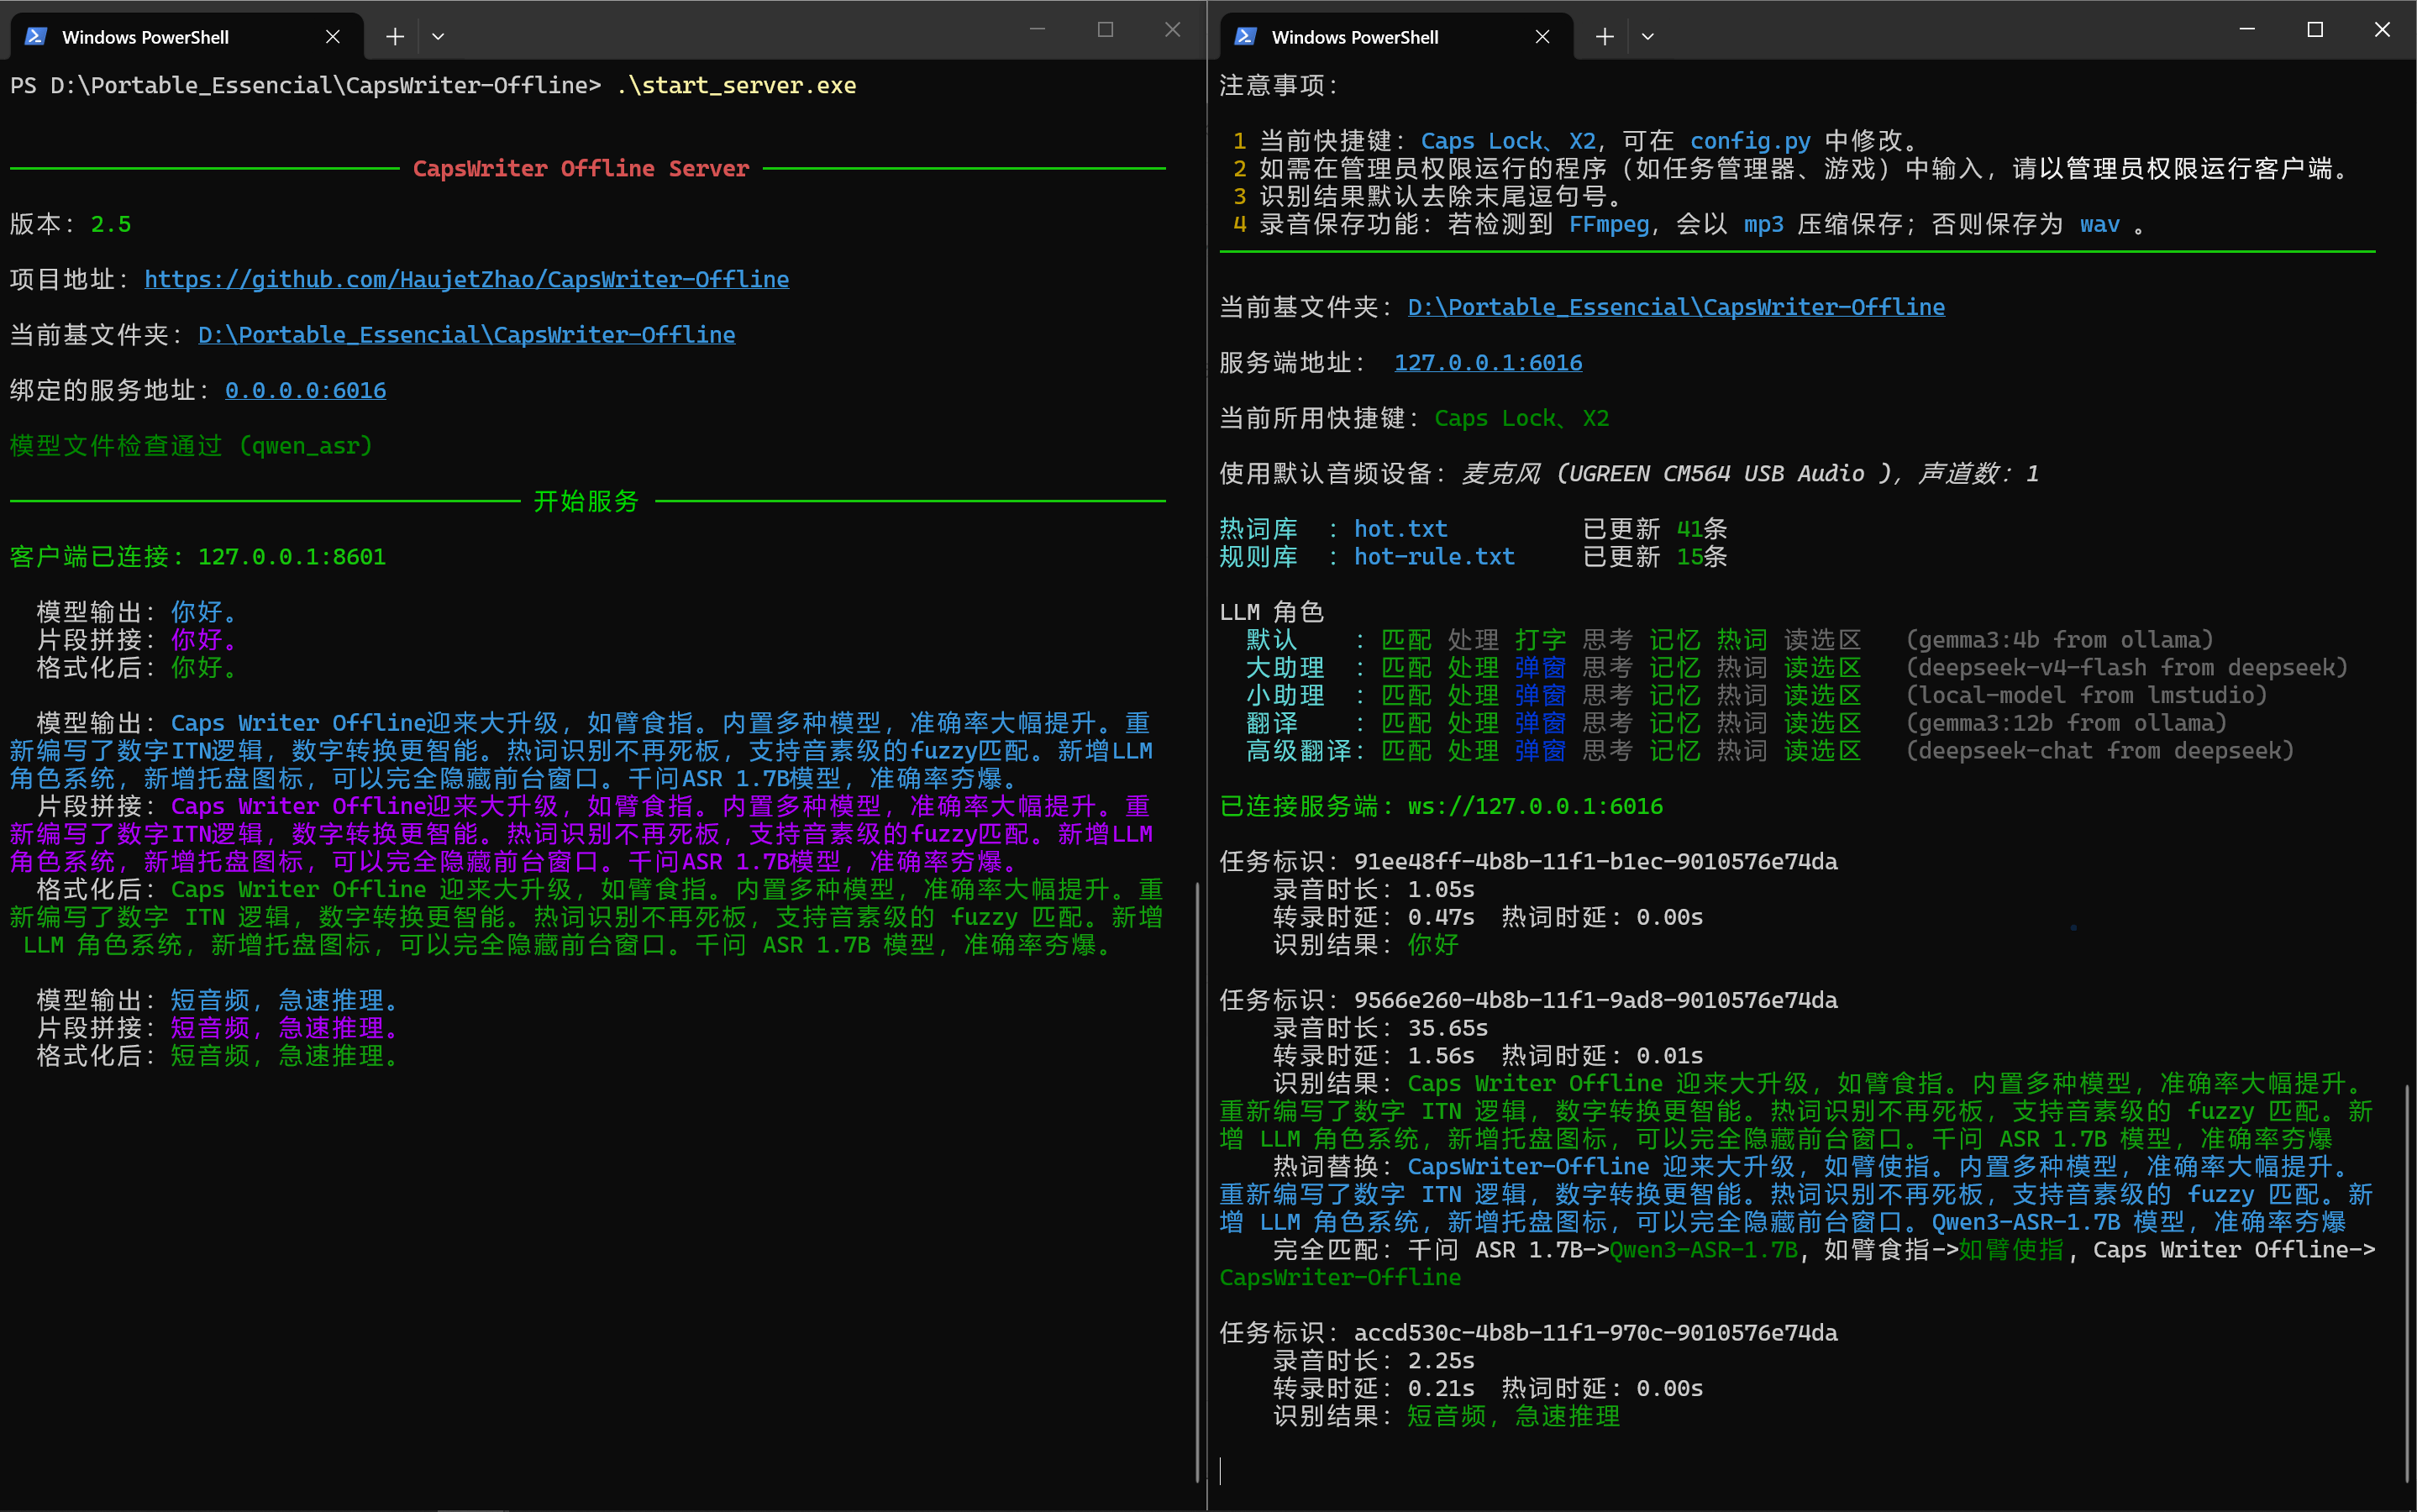The height and width of the screenshot is (1512, 2417).
Task: Click the recording duration '2.25s'
Action: click(x=1441, y=1361)
